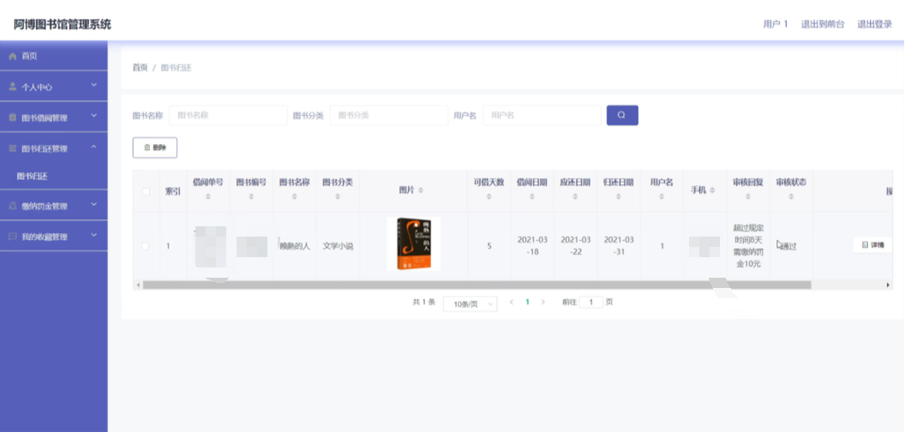Expand the 缴纳罚金管理 sidebar menu
The image size is (905, 438).
pyautogui.click(x=53, y=206)
